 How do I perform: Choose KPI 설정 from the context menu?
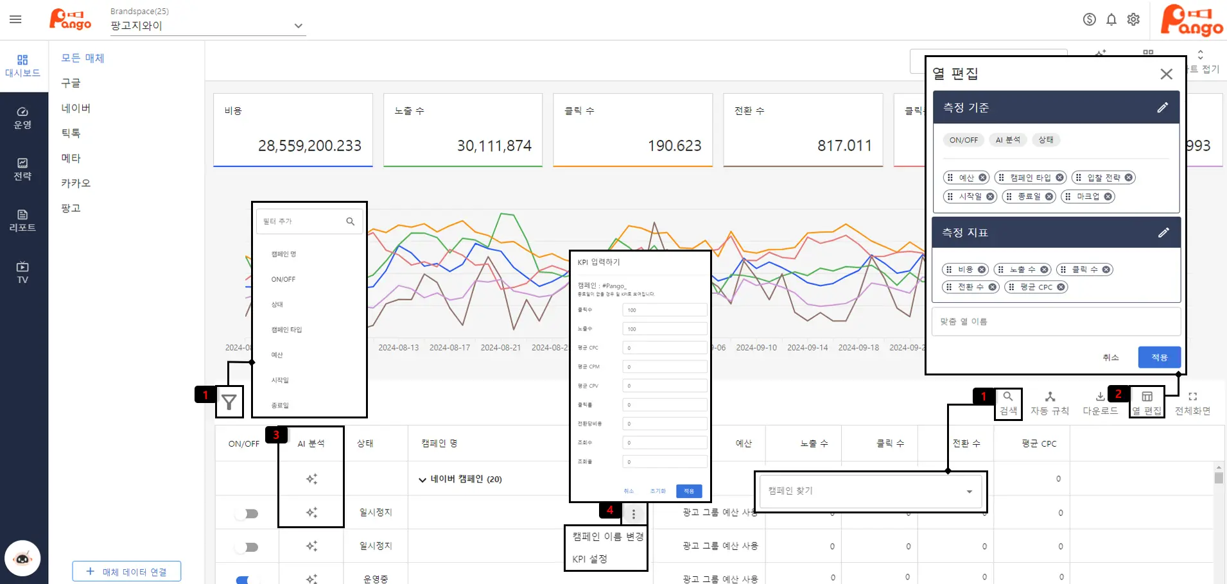590,559
